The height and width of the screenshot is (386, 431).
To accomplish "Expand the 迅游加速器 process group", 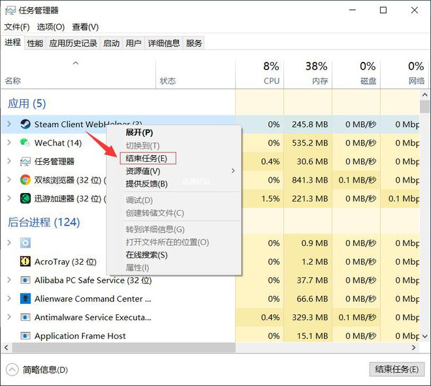I will [9, 198].
